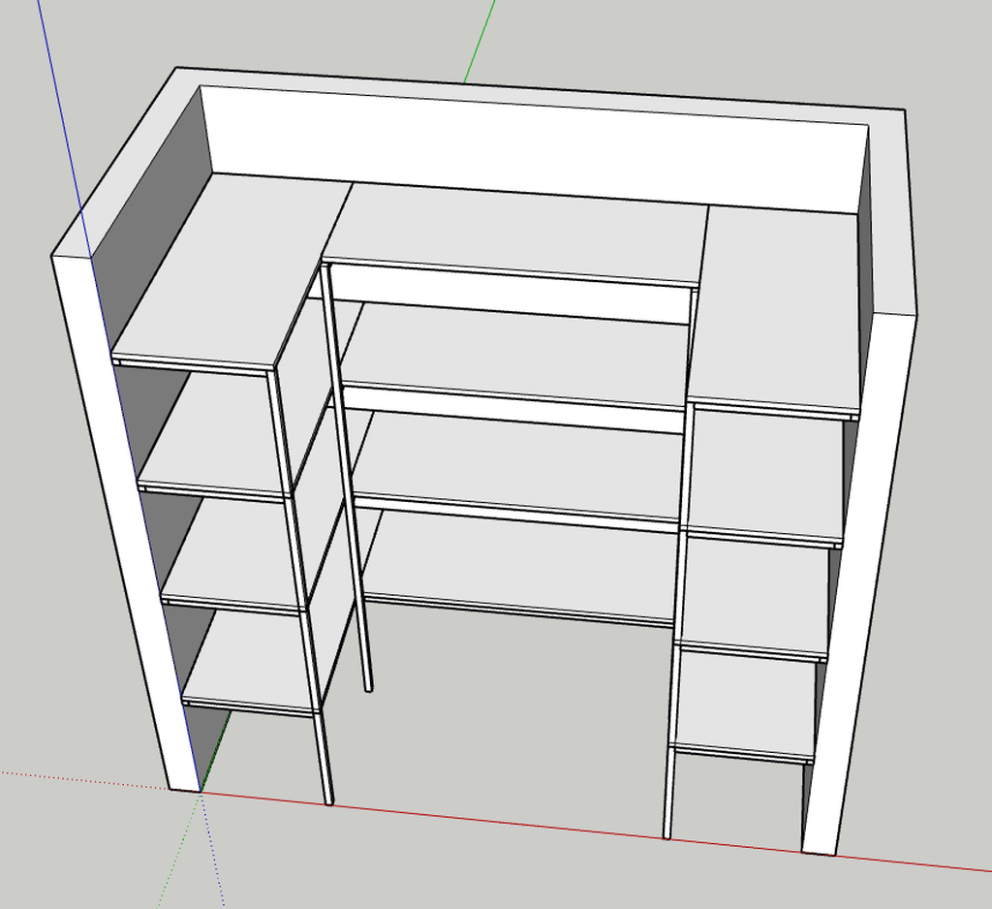The width and height of the screenshot is (992, 909).
Task: Select the right wall front face
Action: coord(862,581)
